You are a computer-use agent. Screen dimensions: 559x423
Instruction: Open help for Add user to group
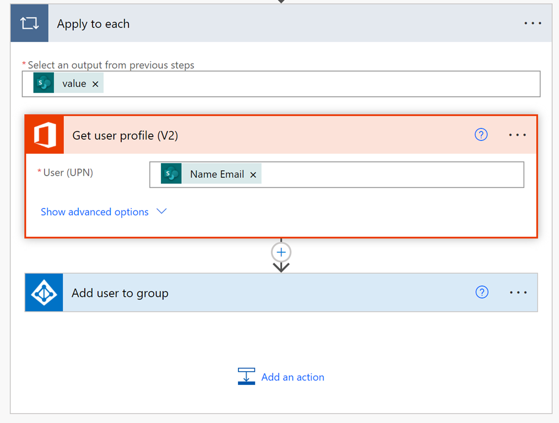(481, 292)
